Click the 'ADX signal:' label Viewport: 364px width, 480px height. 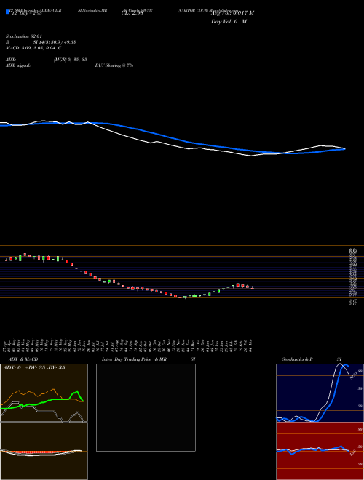coord(18,65)
